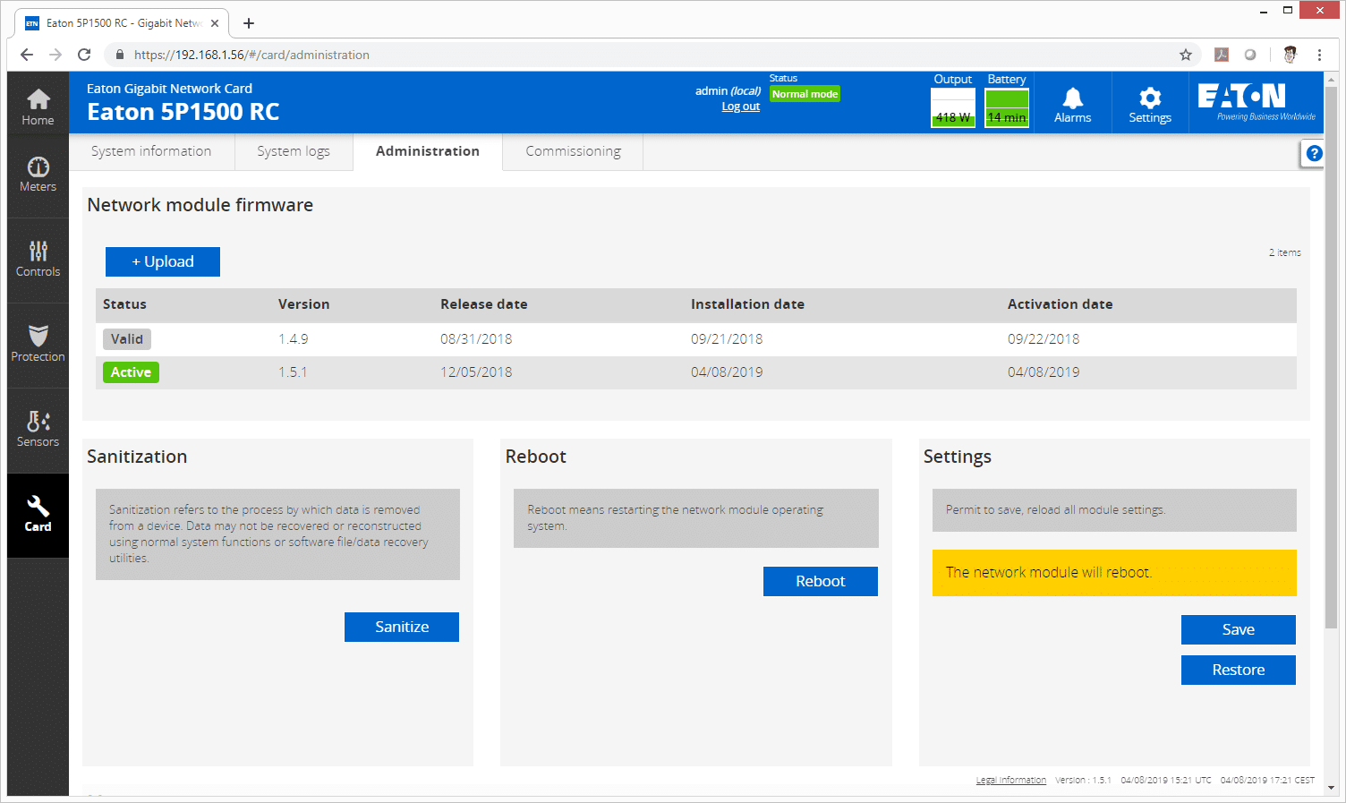This screenshot has width=1346, height=803.
Task: Click the Valid status badge
Action: coord(127,339)
